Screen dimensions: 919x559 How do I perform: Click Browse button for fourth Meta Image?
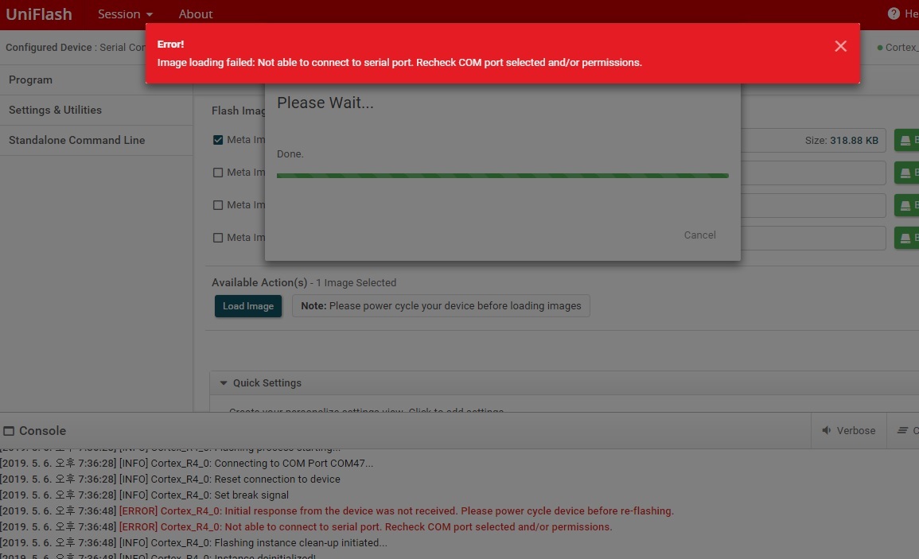pyautogui.click(x=907, y=238)
